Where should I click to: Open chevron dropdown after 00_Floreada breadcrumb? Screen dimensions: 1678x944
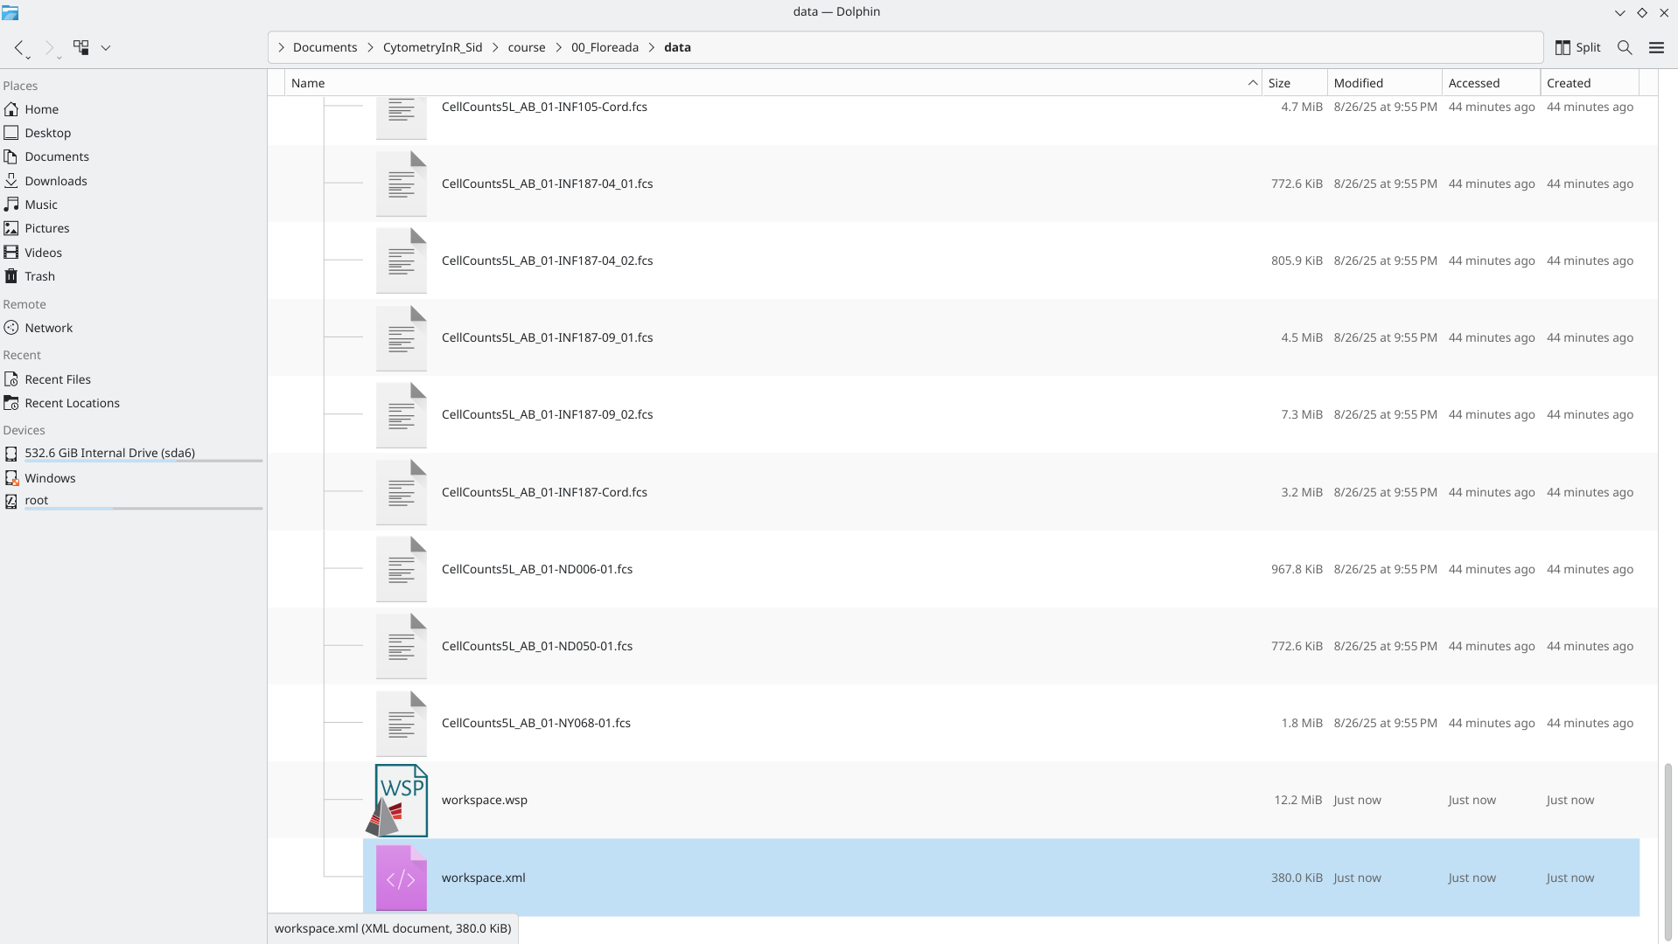click(652, 47)
